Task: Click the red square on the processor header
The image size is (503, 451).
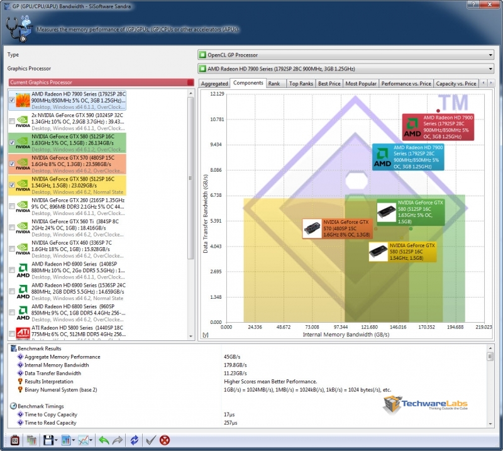Action: [191, 82]
